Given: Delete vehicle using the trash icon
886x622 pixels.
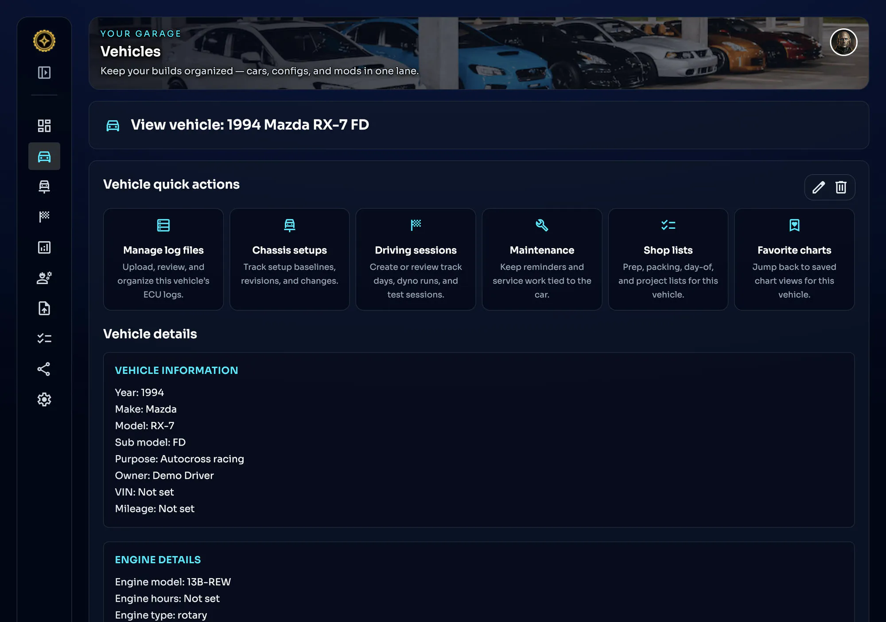Looking at the screenshot, I should [841, 188].
